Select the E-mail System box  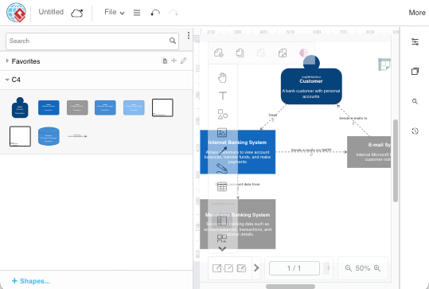pos(369,152)
